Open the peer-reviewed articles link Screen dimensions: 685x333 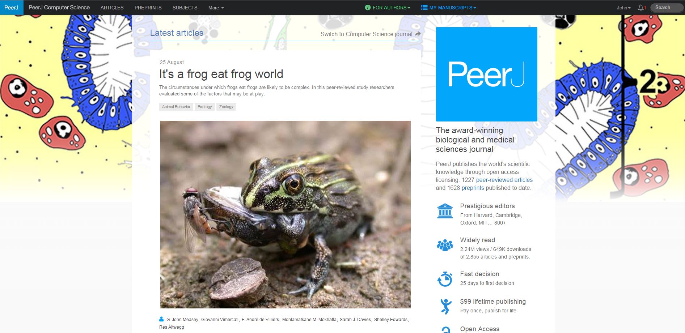tap(504, 180)
